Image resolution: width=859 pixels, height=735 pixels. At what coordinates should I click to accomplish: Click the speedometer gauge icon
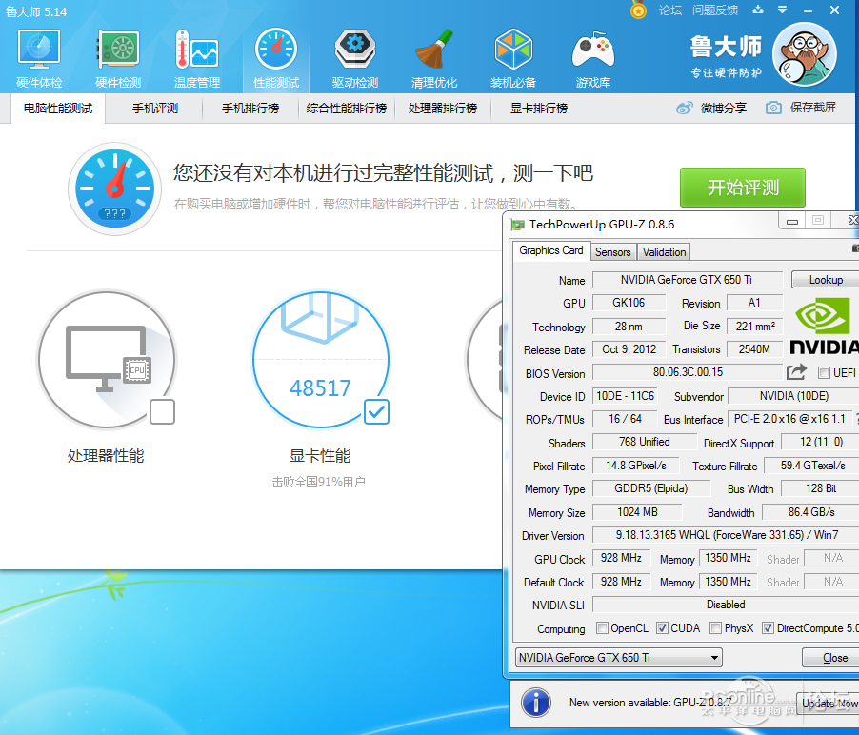114,189
